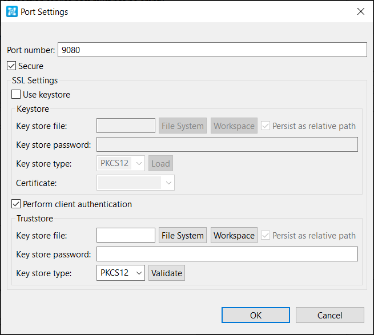Screen dimensions: 374x335
Task: Expand the Certificate dropdown
Action: tap(135, 183)
